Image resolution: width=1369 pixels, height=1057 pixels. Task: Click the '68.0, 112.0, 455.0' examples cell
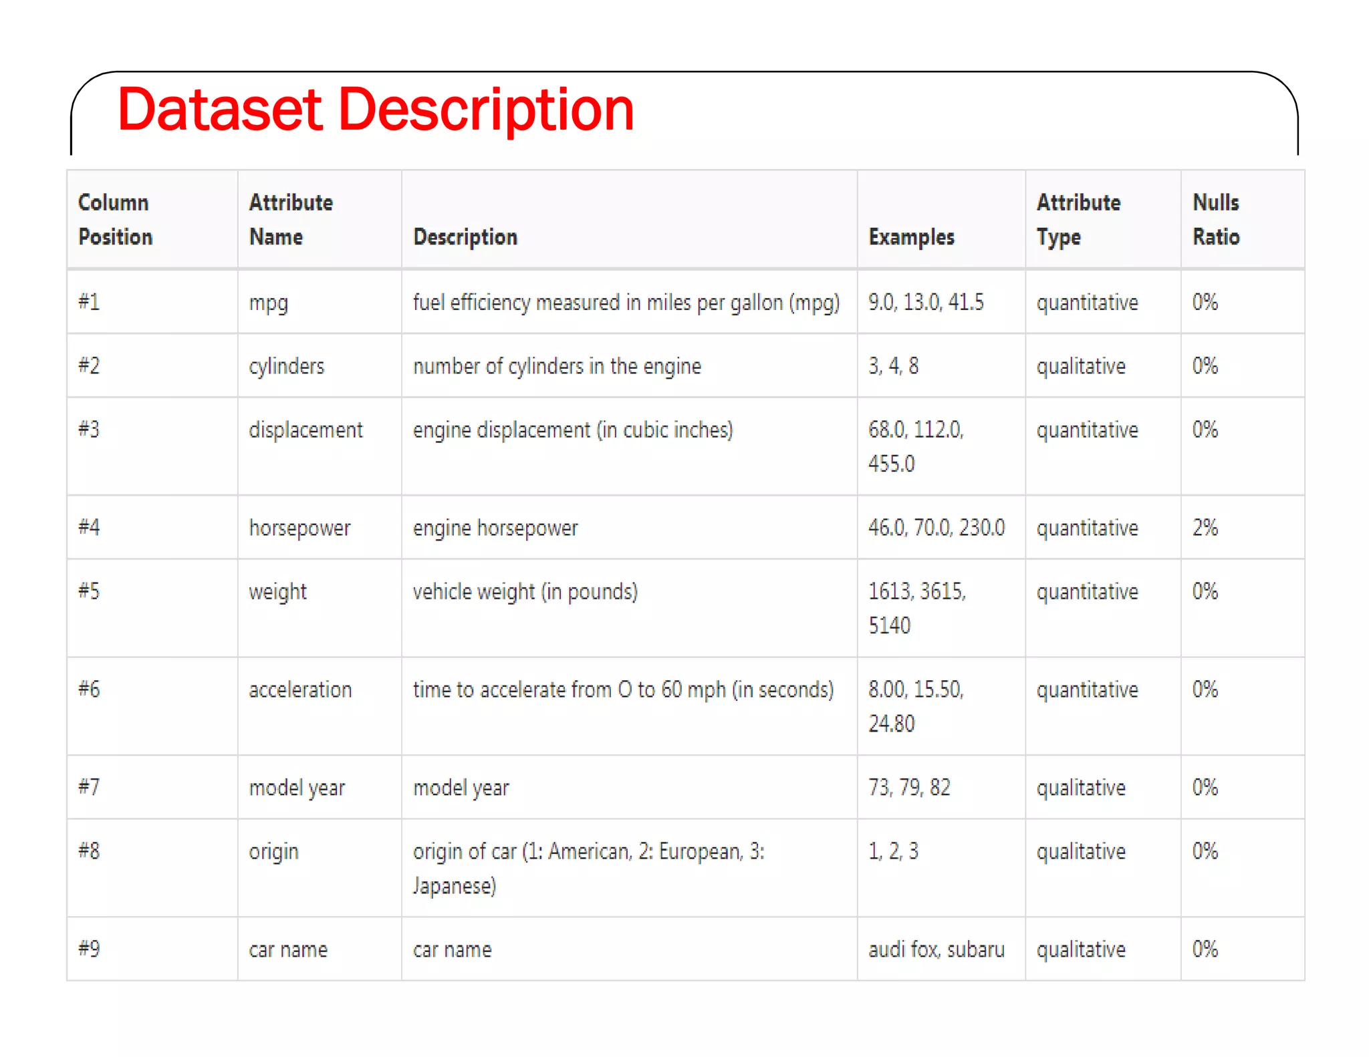click(x=941, y=446)
